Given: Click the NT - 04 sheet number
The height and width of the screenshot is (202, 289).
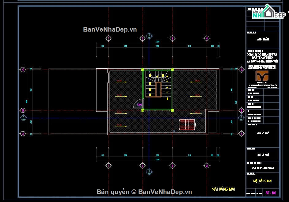Looking at the screenshot, I should tap(271, 193).
